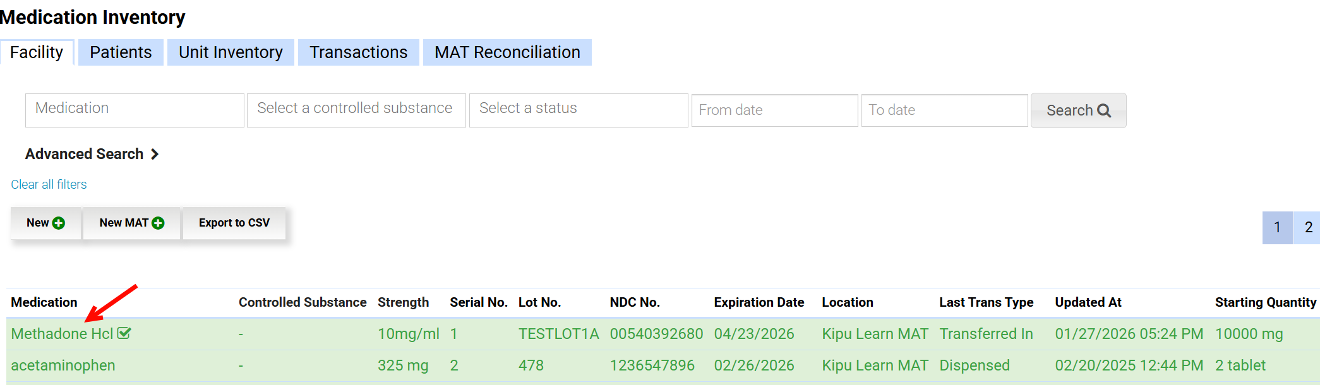Click the From date input field
Viewport: 1320px width, 385px height.
point(774,110)
